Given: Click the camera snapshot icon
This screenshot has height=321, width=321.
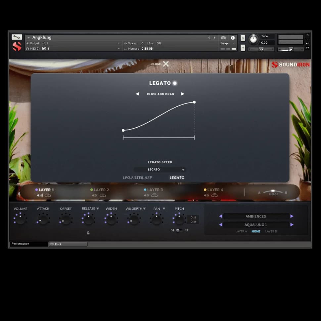Looking at the screenshot, I should [223, 38].
